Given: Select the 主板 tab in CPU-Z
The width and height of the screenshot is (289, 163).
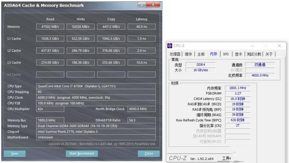Looking at the screenshot, I should [201, 54].
